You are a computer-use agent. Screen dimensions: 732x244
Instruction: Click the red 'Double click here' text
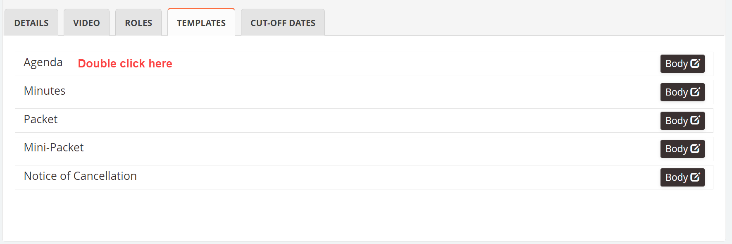(125, 64)
